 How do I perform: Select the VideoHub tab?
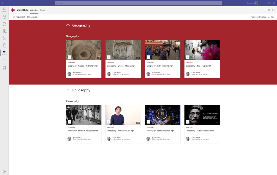click(34, 10)
